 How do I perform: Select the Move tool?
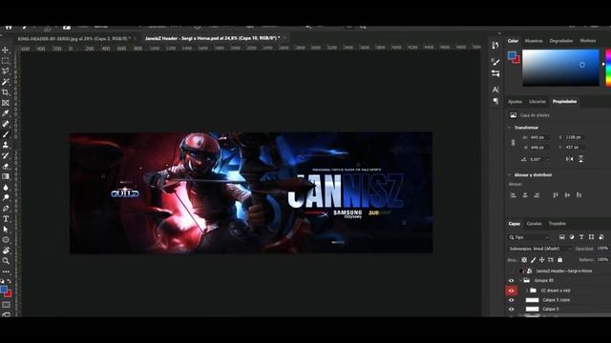(6, 50)
